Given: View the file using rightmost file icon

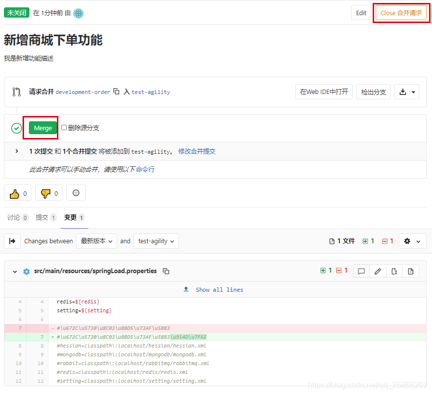Looking at the screenshot, I should [411, 271].
